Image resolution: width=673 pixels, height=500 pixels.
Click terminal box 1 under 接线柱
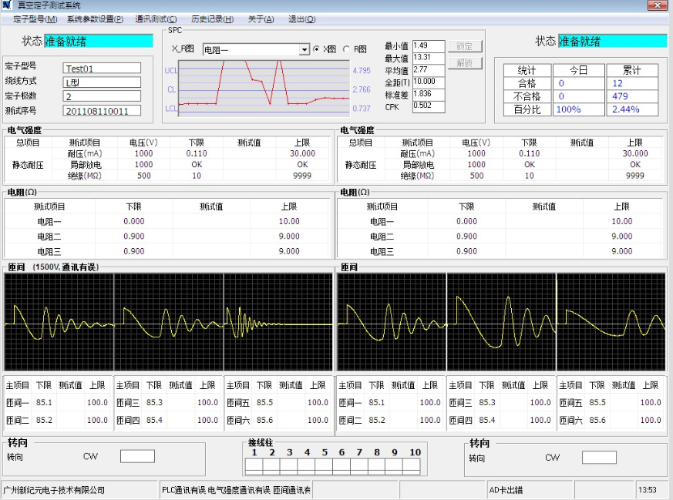254,465
